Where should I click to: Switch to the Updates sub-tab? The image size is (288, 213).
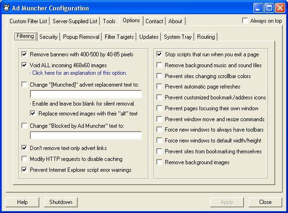[149, 37]
